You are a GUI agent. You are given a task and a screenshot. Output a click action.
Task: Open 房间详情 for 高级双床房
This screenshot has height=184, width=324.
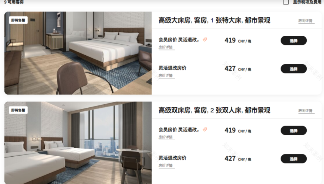[305, 111]
